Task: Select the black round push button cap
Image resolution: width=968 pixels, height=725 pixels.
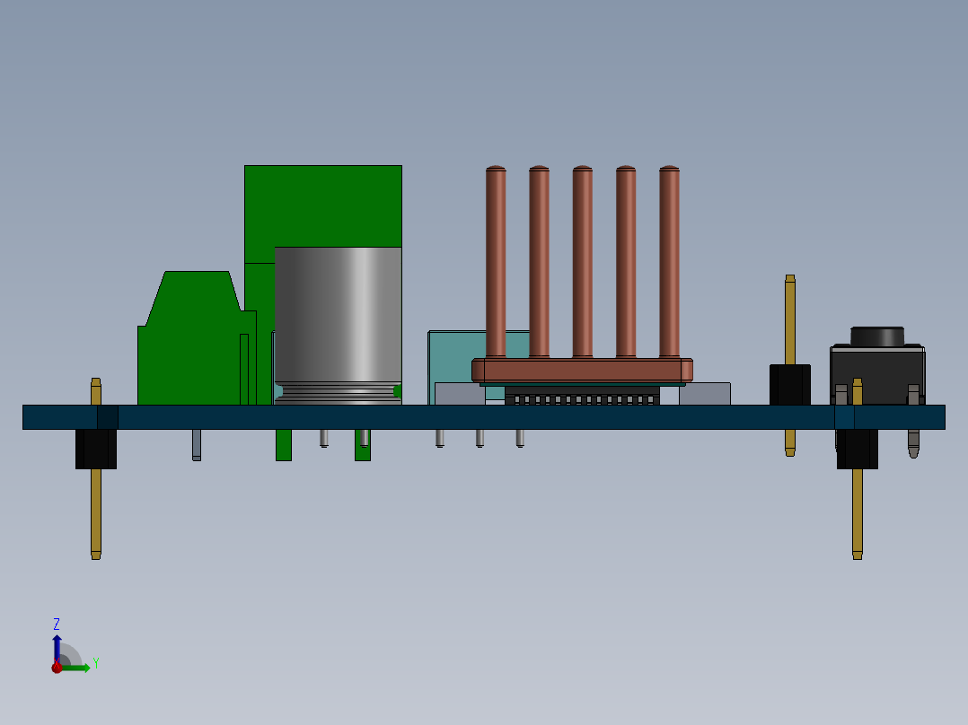Action: (877, 336)
